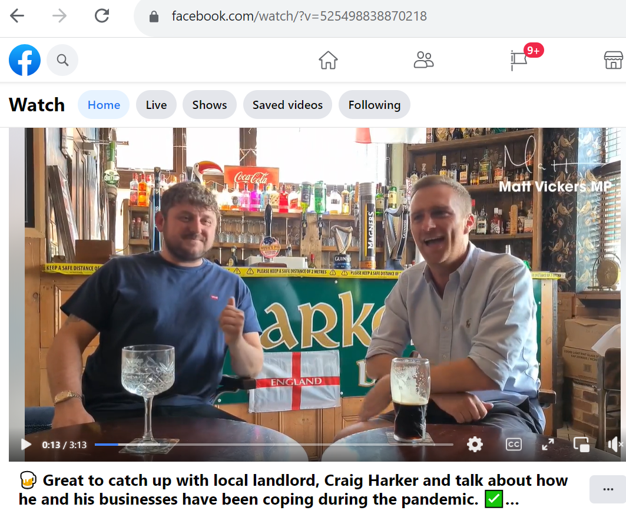Click the Matt Vickers MP watermark name

coord(555,187)
